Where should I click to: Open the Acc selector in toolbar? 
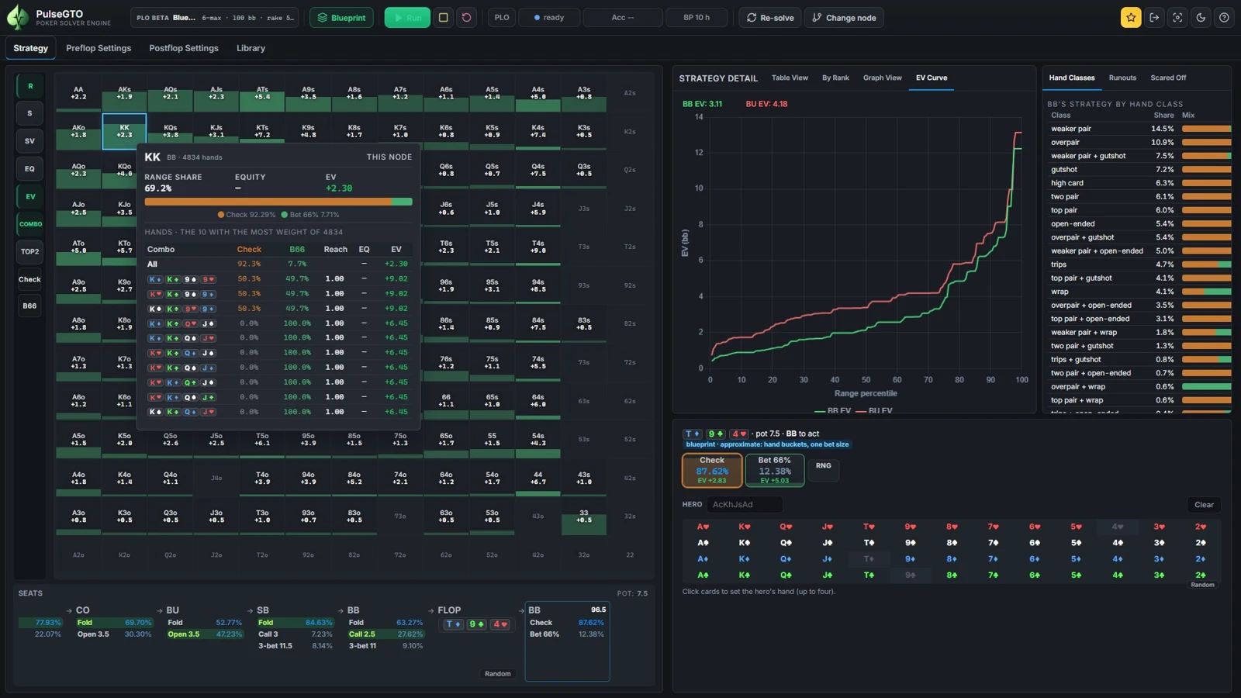[x=623, y=17]
